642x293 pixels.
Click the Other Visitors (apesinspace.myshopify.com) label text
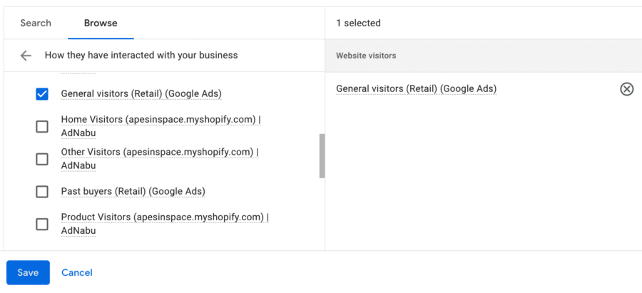point(160,158)
